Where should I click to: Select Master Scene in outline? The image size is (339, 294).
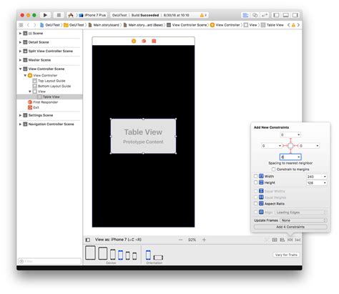[x=39, y=60]
